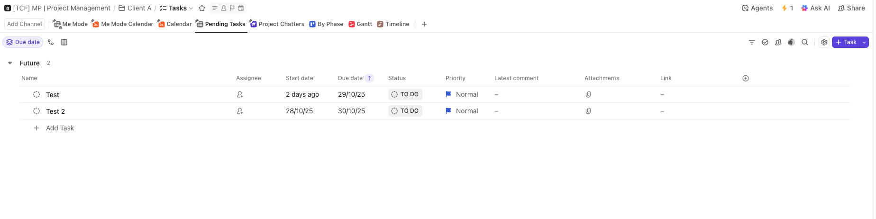
Task: Click the closed tasks checkmark icon
Action: coord(765,42)
